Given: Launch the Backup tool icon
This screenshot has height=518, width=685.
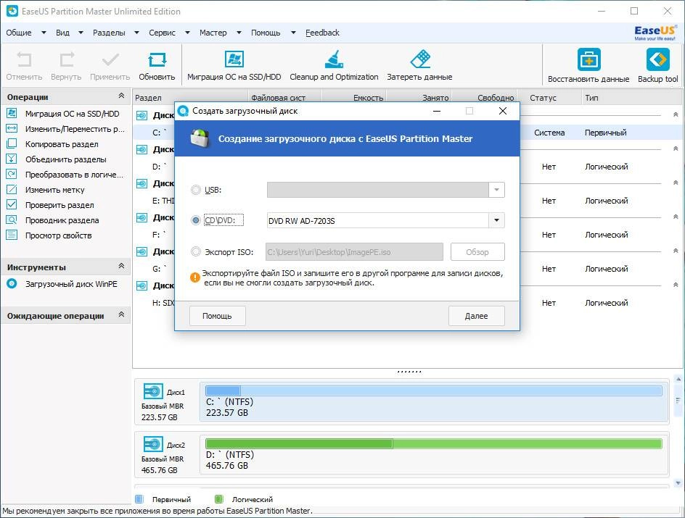Looking at the screenshot, I should (658, 59).
